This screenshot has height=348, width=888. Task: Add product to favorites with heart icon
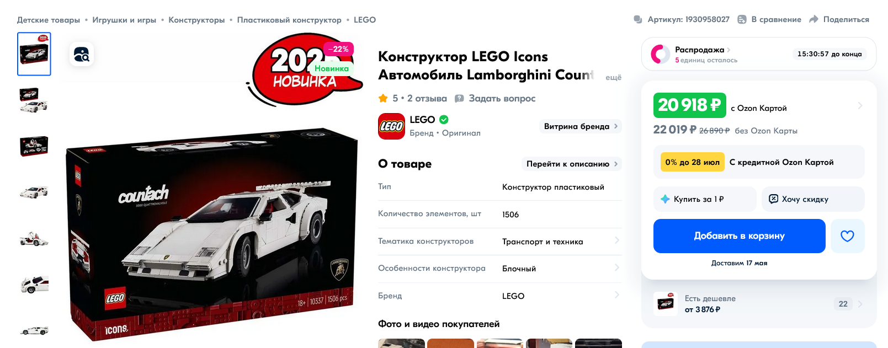[847, 236]
